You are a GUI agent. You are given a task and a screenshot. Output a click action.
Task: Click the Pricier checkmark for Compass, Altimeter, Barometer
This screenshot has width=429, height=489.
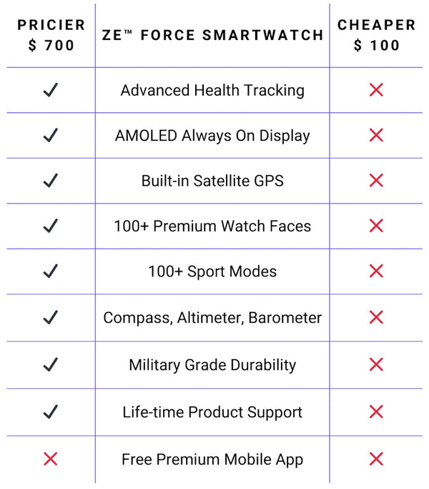coord(50,317)
